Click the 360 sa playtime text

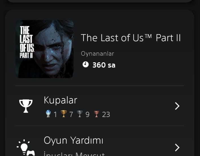[x=104, y=65]
